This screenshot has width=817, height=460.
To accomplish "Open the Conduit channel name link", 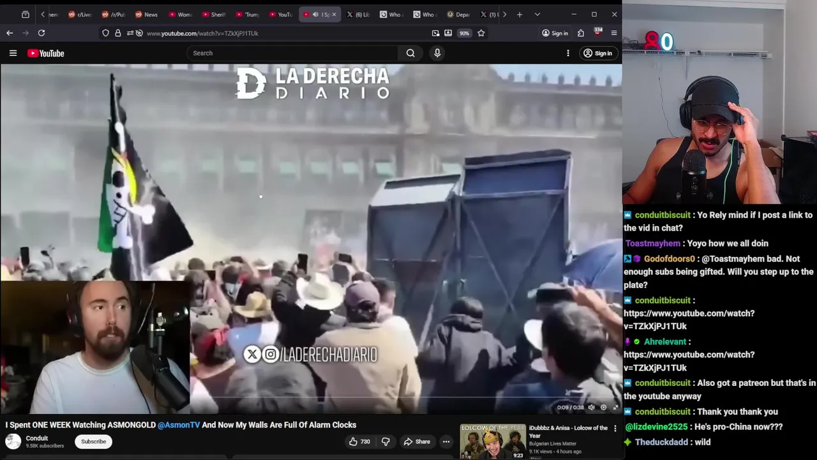I will click(x=37, y=438).
